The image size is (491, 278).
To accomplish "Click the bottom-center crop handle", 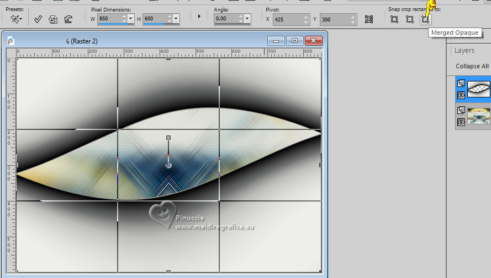I will (168, 271).
